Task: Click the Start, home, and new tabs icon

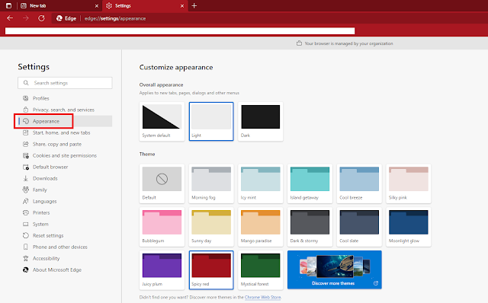Action: coord(26,132)
